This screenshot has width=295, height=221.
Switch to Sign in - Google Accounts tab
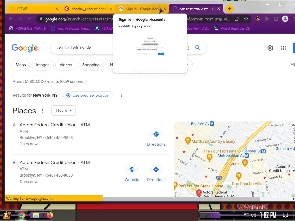tap(142, 9)
